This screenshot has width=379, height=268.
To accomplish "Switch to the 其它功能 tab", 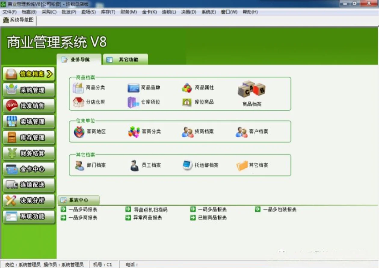I will click(125, 59).
